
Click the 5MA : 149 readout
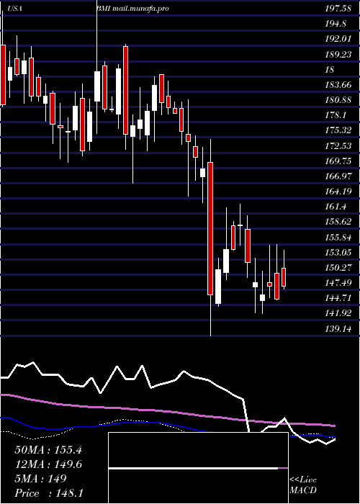[40, 479]
